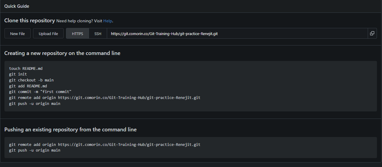
Task: Click the copy clone URL icon
Action: [372, 33]
